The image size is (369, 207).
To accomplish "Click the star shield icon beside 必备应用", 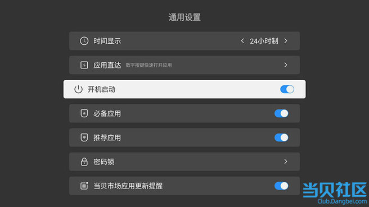I will pyautogui.click(x=84, y=113).
